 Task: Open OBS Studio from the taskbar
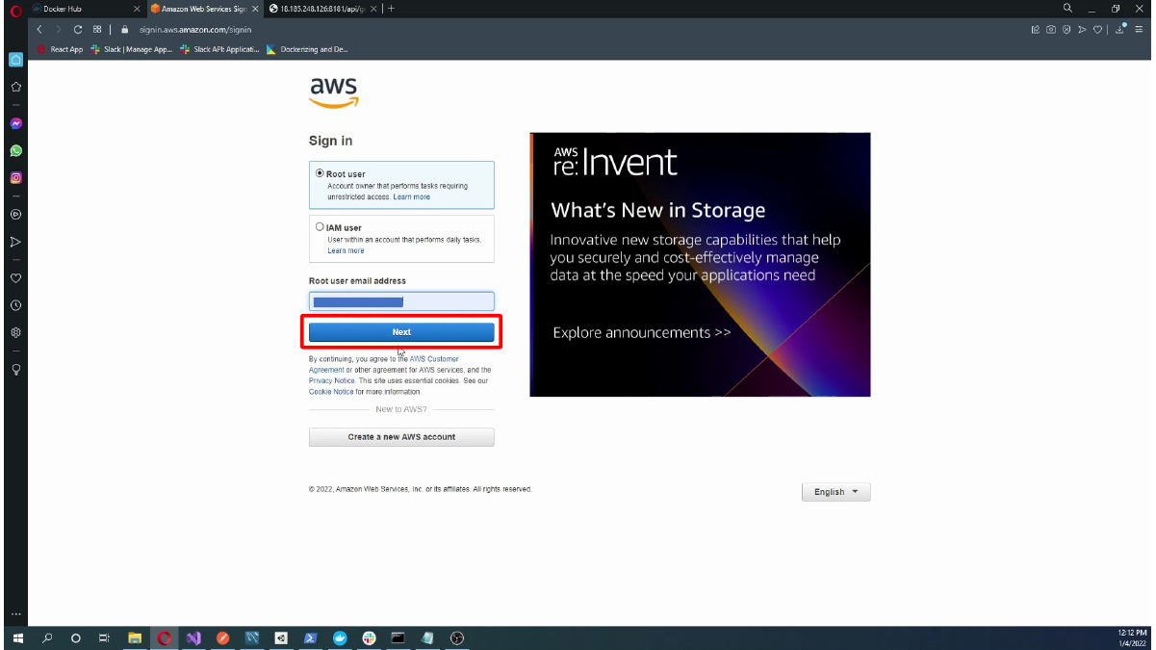click(457, 637)
